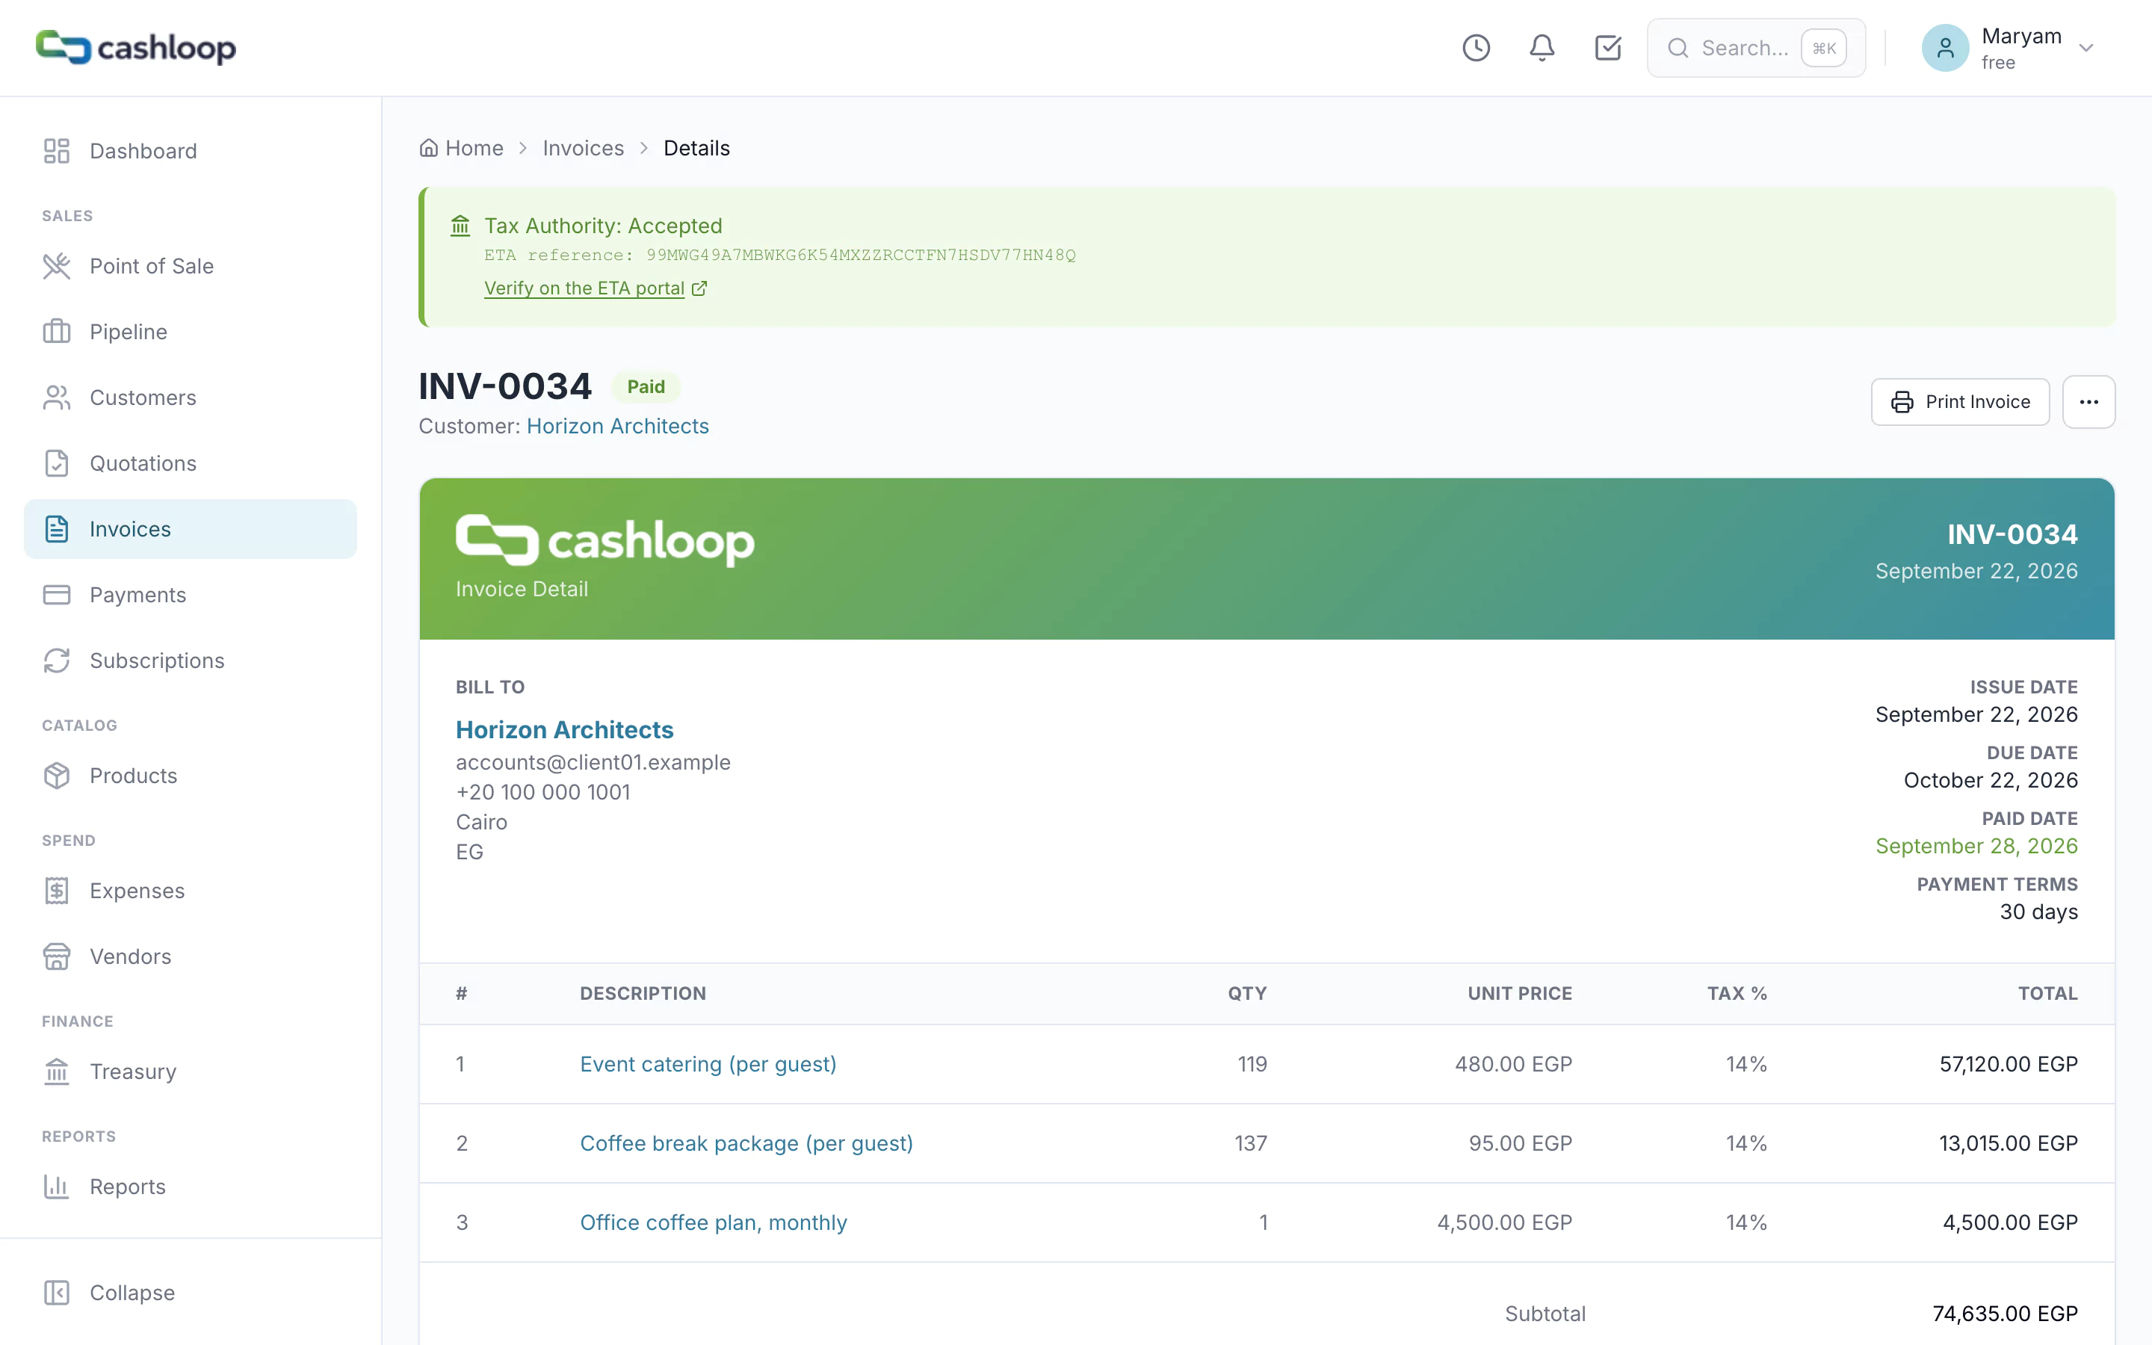The width and height of the screenshot is (2152, 1345).
Task: Click the 13,015.00 EGP total cell
Action: [x=2009, y=1143]
